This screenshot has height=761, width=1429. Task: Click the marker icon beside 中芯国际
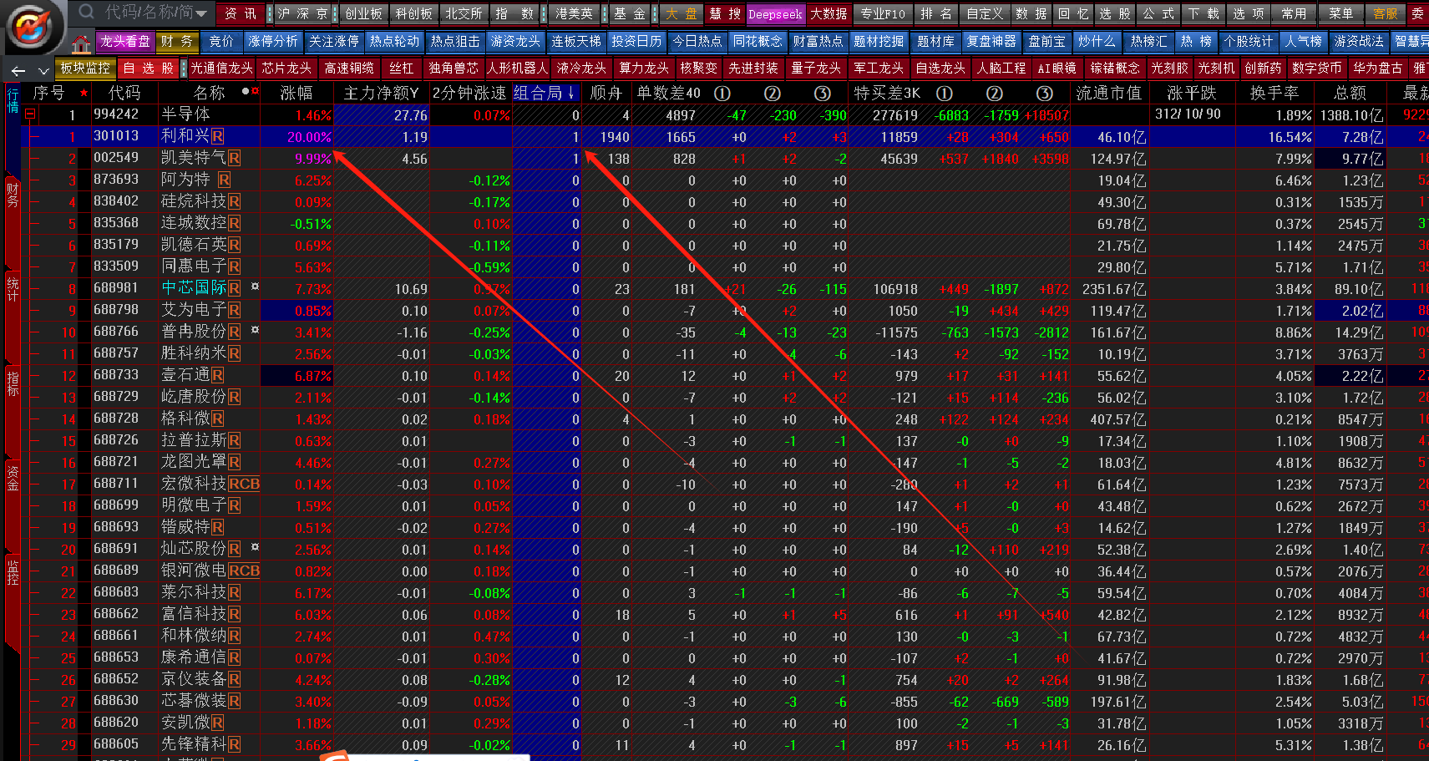(x=255, y=287)
